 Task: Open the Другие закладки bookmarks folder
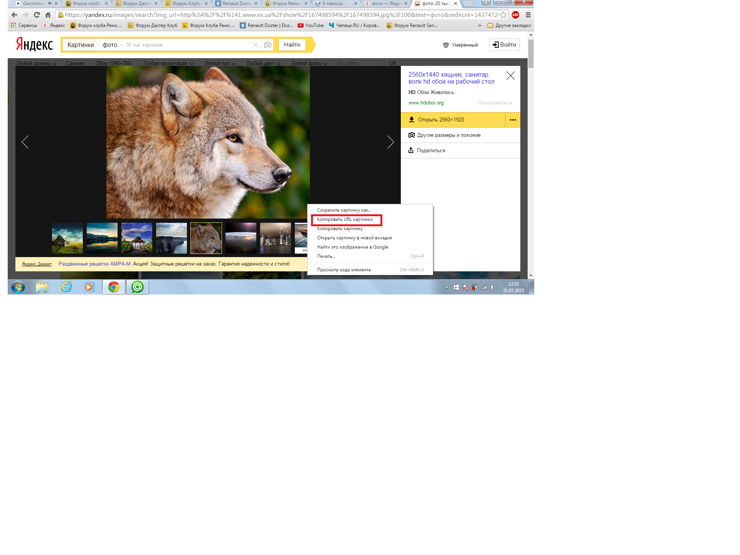509,25
